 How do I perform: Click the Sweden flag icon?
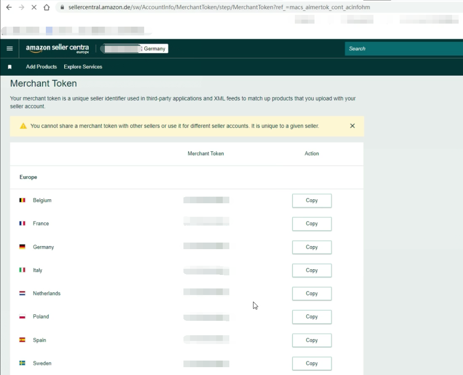pyautogui.click(x=22, y=363)
